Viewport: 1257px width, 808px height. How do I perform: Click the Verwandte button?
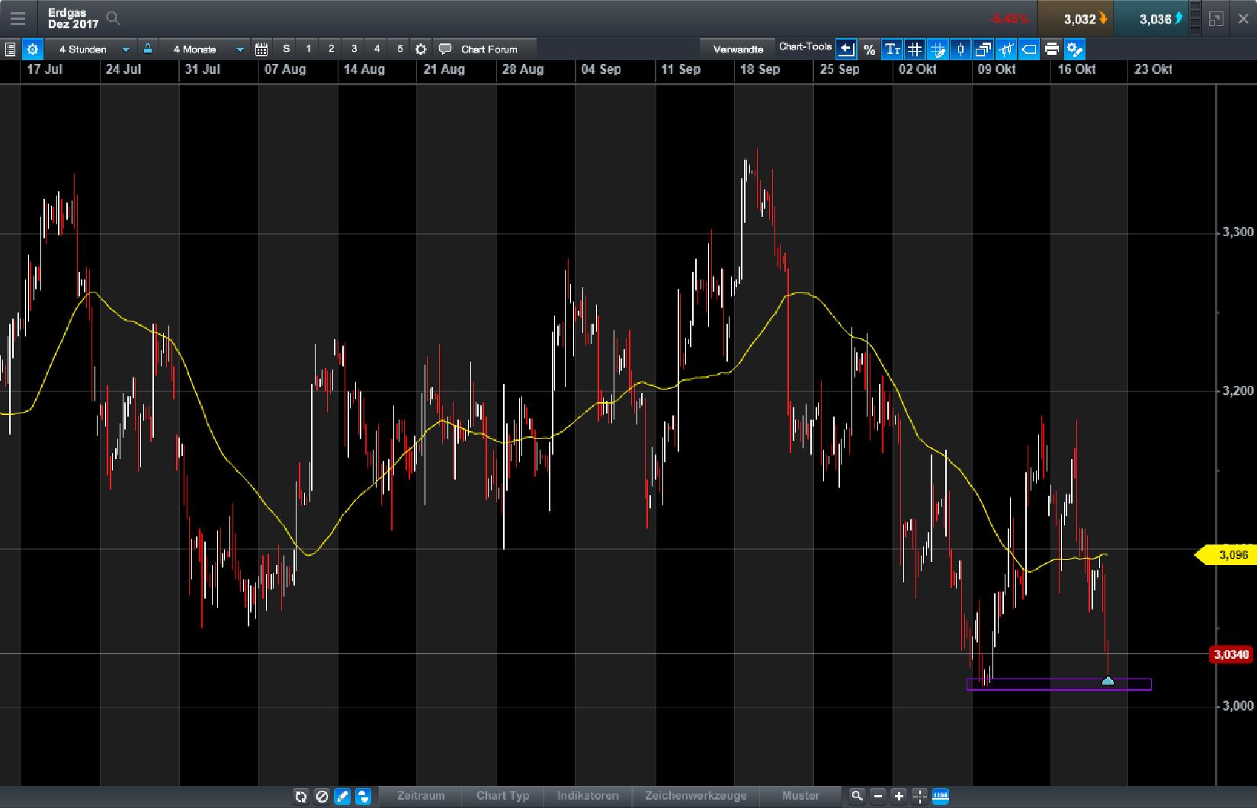click(737, 48)
